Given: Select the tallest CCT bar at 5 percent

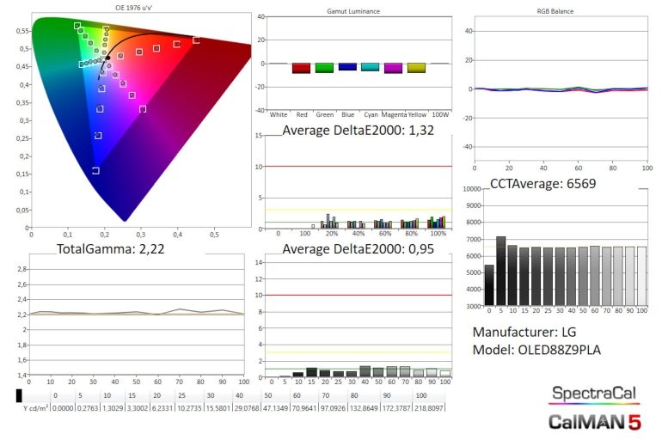Looking at the screenshot, I should tap(500, 271).
